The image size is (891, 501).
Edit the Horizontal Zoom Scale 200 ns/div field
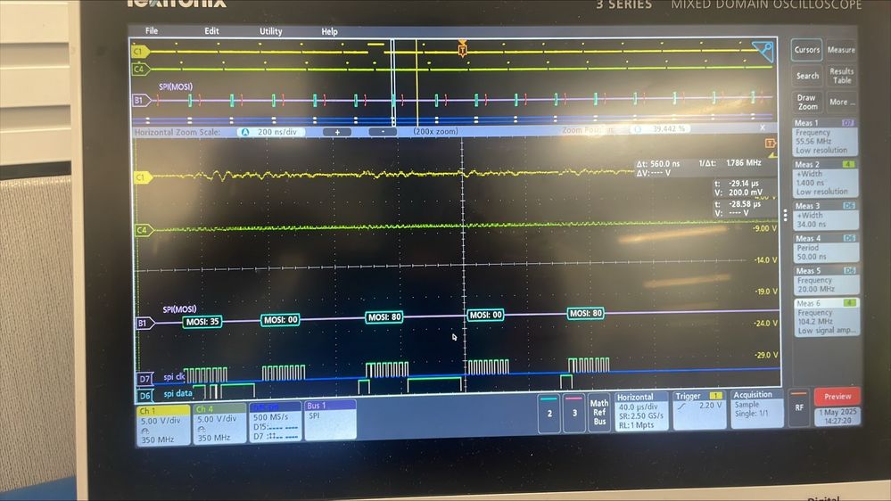coord(271,132)
